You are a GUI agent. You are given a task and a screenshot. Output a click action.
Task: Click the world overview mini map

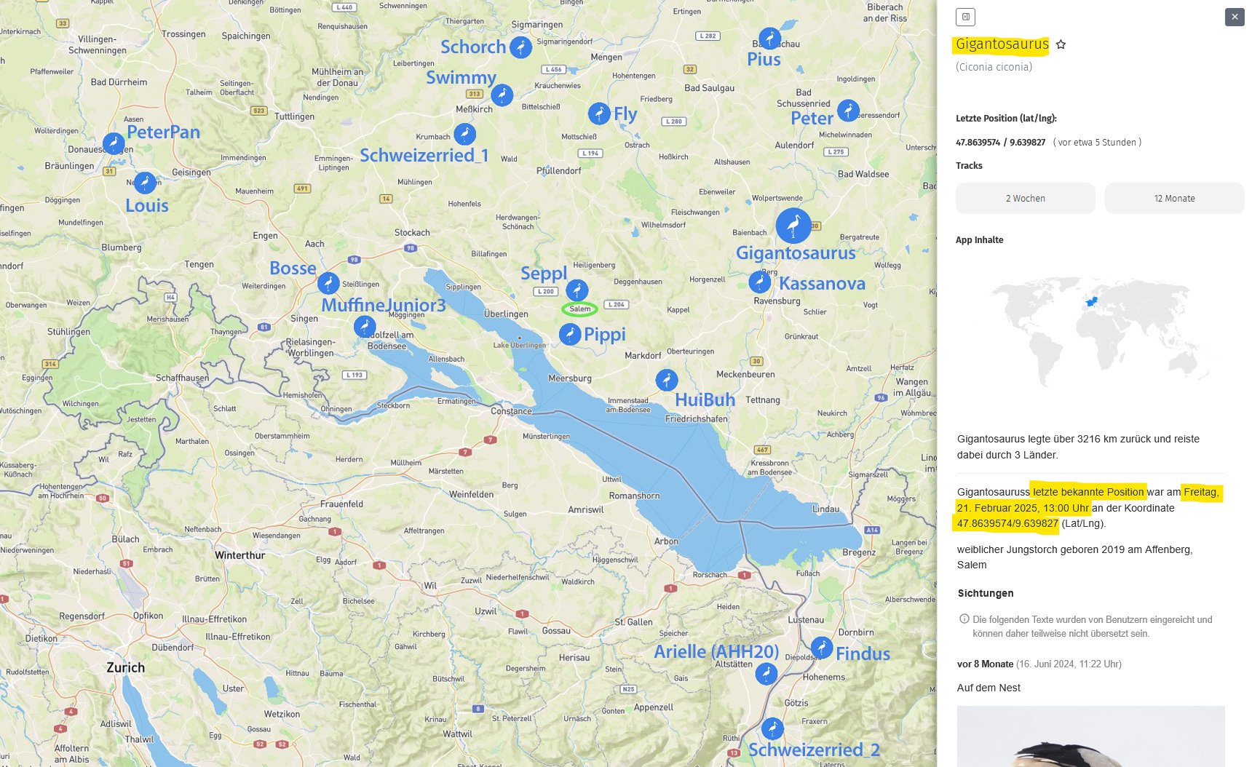click(1090, 331)
